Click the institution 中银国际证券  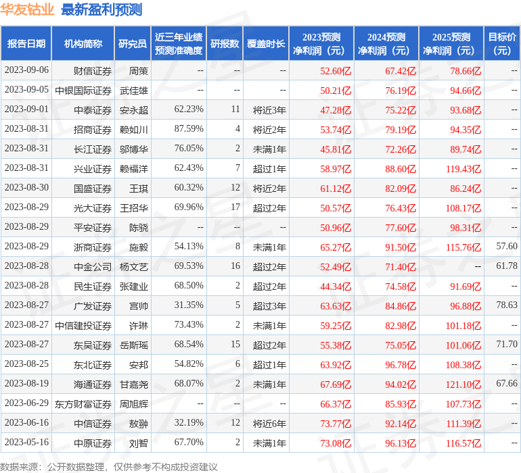tap(83, 91)
